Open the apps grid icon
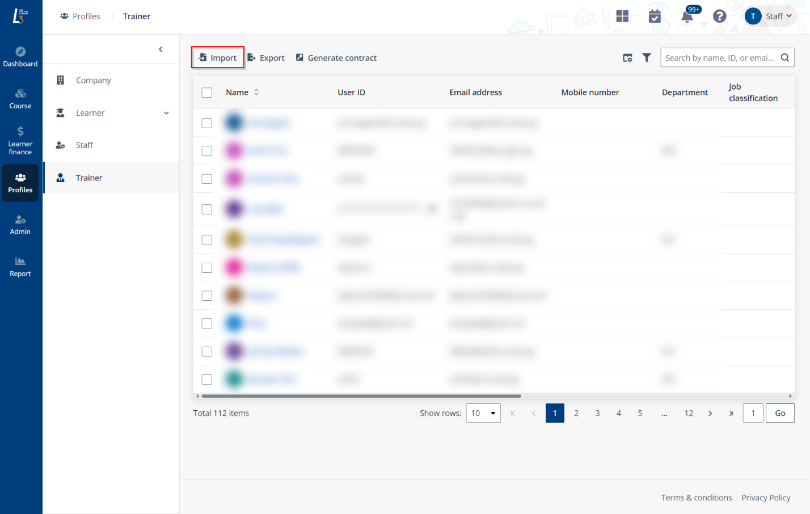Image resolution: width=810 pixels, height=514 pixels. [x=622, y=16]
